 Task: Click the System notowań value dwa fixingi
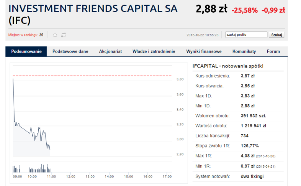pyautogui.click(x=252, y=176)
